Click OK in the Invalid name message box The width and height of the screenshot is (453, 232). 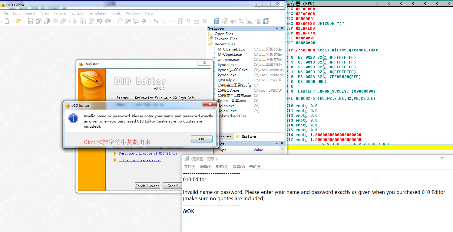coord(202,139)
